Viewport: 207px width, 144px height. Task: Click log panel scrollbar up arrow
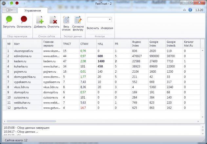click(203, 127)
